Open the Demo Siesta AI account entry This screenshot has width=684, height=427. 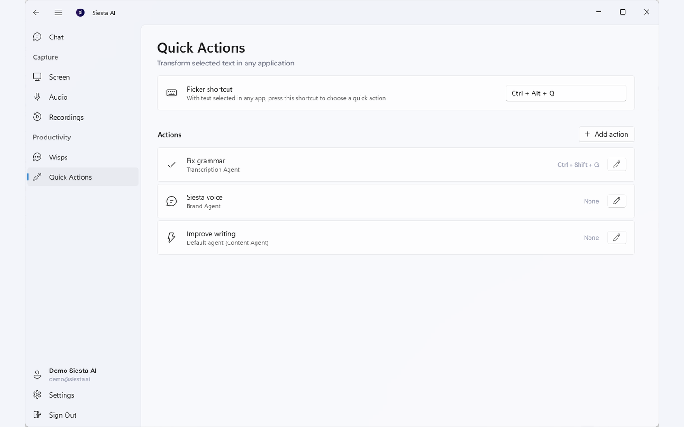click(83, 374)
